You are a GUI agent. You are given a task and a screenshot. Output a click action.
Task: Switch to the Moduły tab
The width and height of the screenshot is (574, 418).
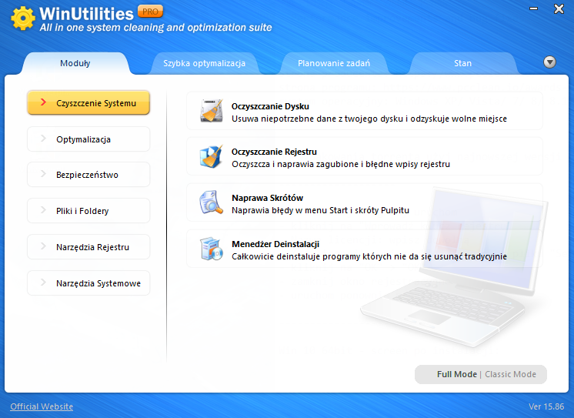coord(75,63)
